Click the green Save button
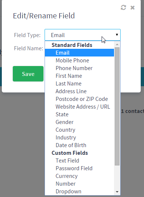Image resolution: width=144 pixels, height=197 pixels. [x=28, y=74]
